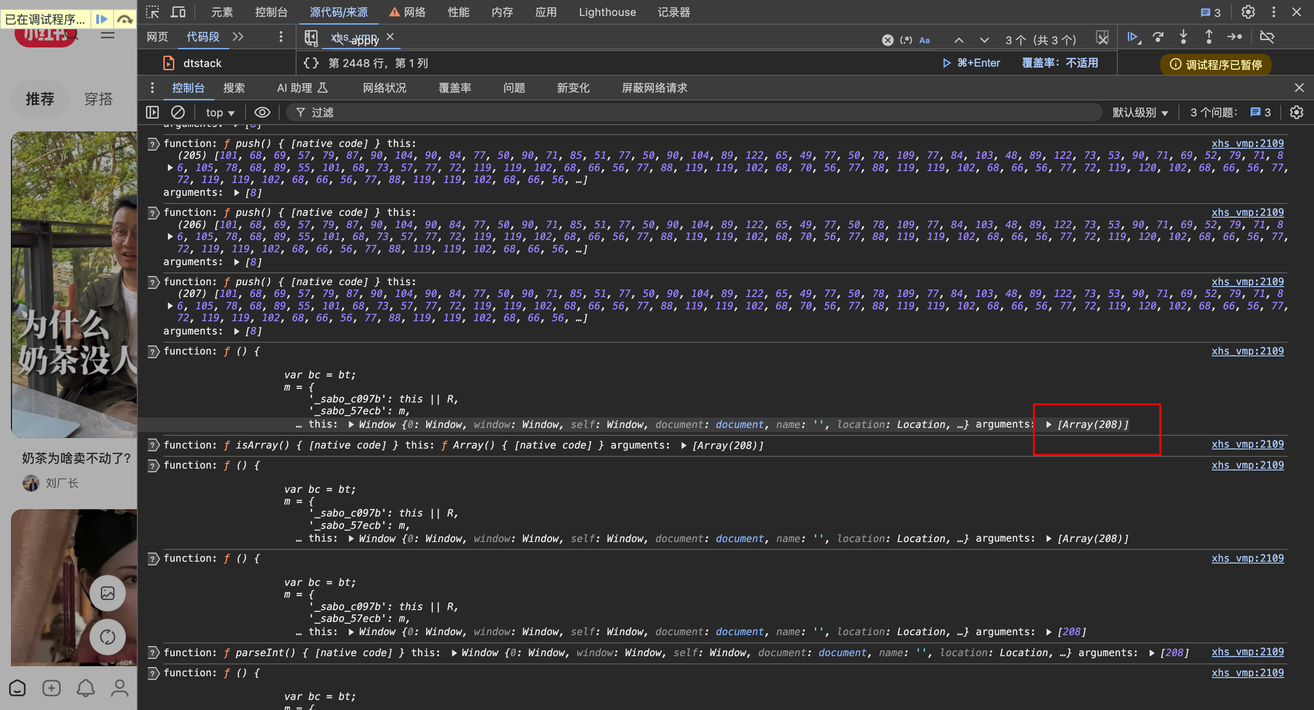The width and height of the screenshot is (1314, 710).
Task: Resume script execution in debugger toolbar
Action: tap(1132, 37)
